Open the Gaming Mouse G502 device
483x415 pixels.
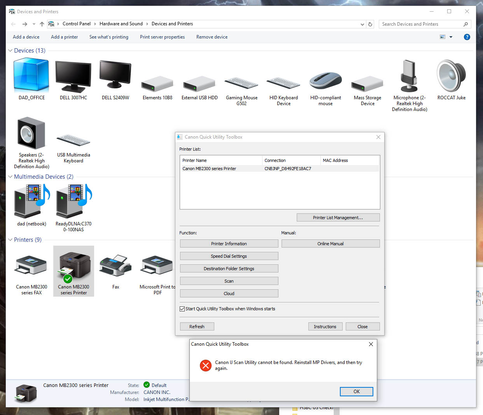[x=241, y=83]
